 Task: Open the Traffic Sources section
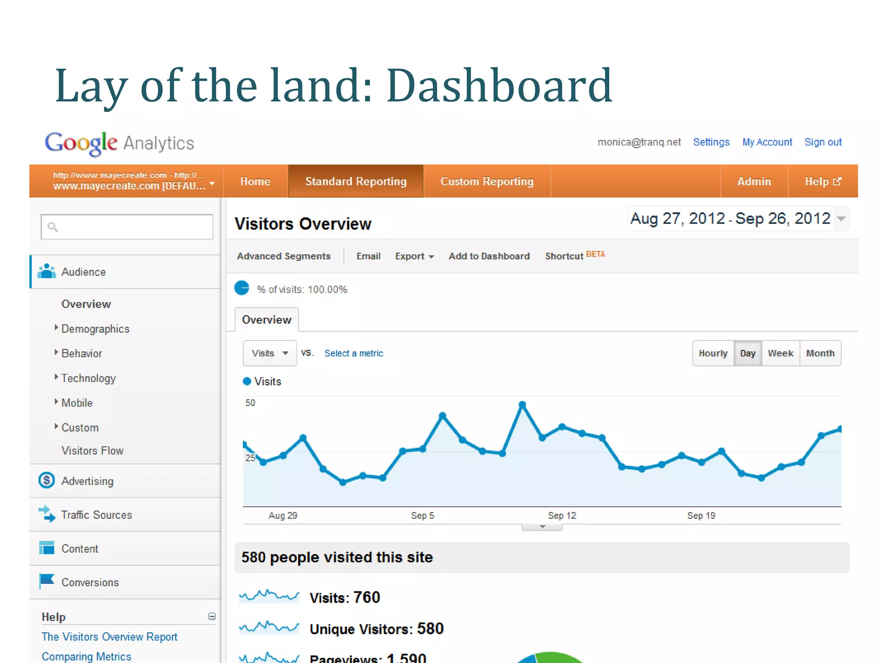click(x=125, y=515)
